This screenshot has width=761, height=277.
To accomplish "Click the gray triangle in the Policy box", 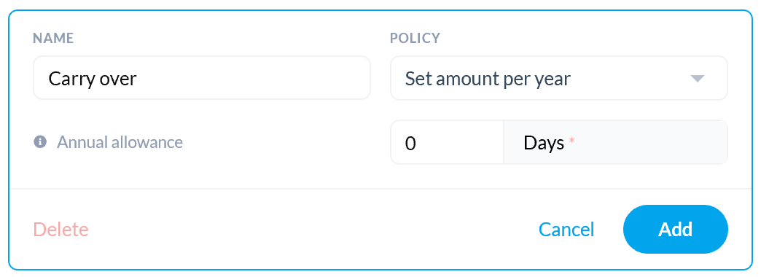I will [x=697, y=79].
